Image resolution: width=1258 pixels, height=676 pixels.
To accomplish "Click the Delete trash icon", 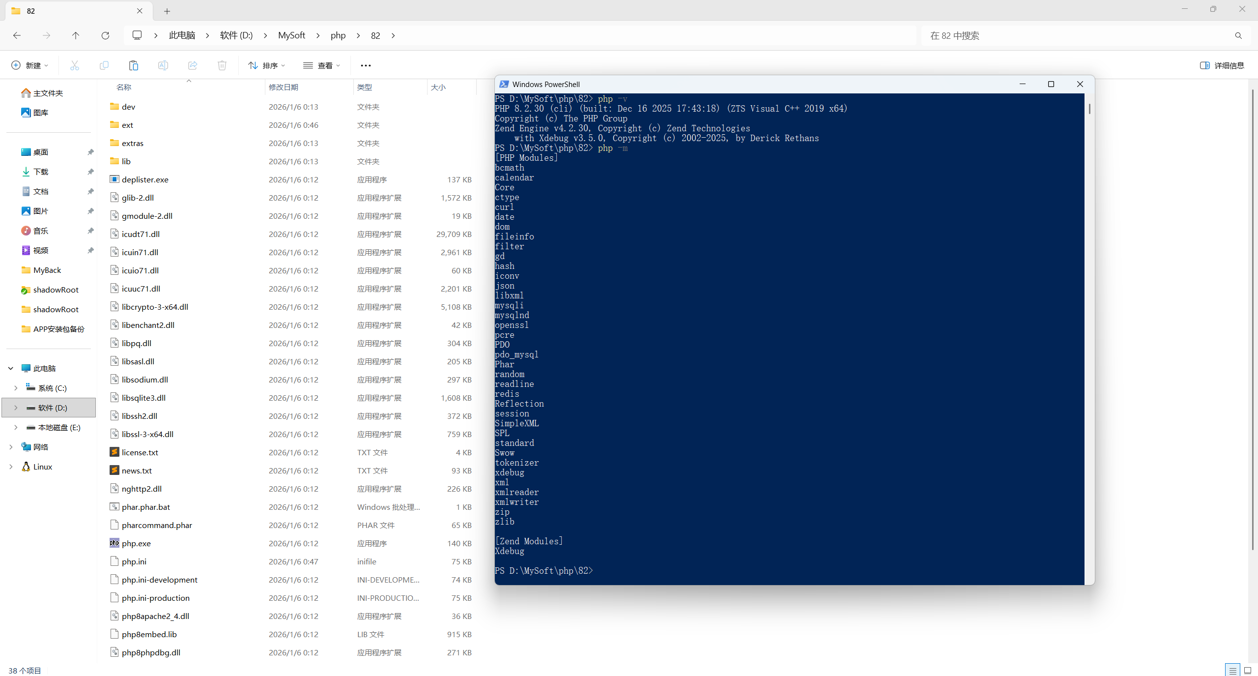I will pyautogui.click(x=222, y=65).
